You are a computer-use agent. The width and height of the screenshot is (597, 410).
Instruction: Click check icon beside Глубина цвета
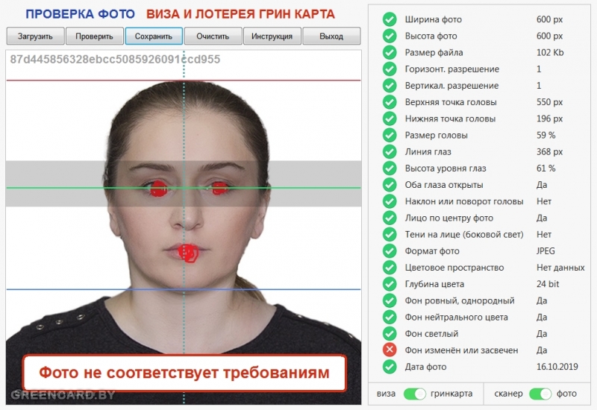tap(390, 284)
